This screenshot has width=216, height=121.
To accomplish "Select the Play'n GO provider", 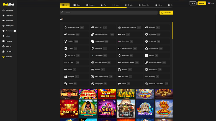I will 103,27.
